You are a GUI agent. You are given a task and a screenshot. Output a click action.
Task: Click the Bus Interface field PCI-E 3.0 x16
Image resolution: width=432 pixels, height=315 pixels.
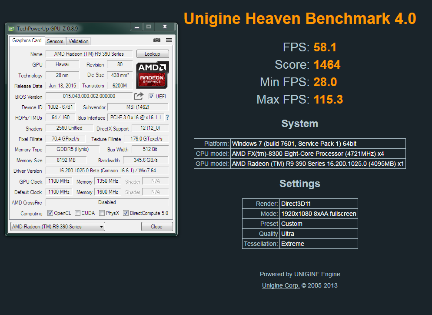[136, 117]
